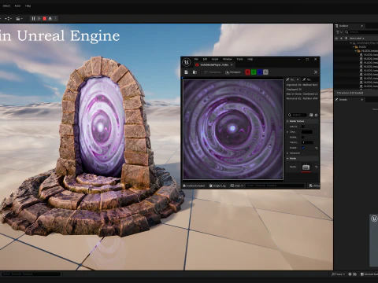Open Help menu in texture editor window
Viewport: 378px width, 283px height.
tap(250, 59)
